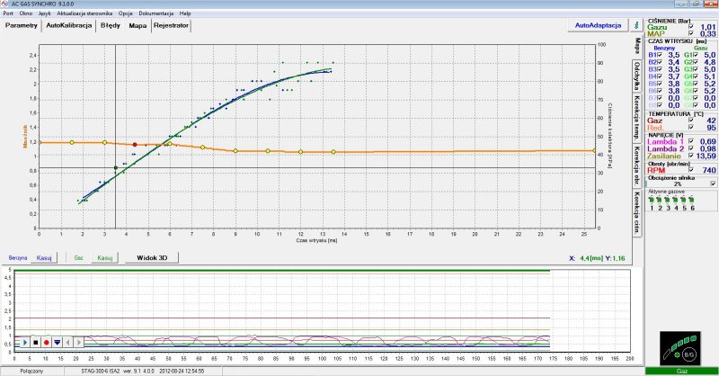719x376 pixels.
Task: Start recording with red circle icon
Action: point(47,343)
